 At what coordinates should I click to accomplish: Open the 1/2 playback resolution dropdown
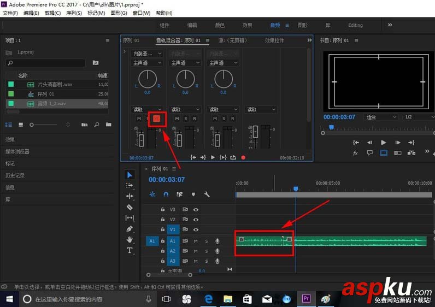[x=419, y=117]
